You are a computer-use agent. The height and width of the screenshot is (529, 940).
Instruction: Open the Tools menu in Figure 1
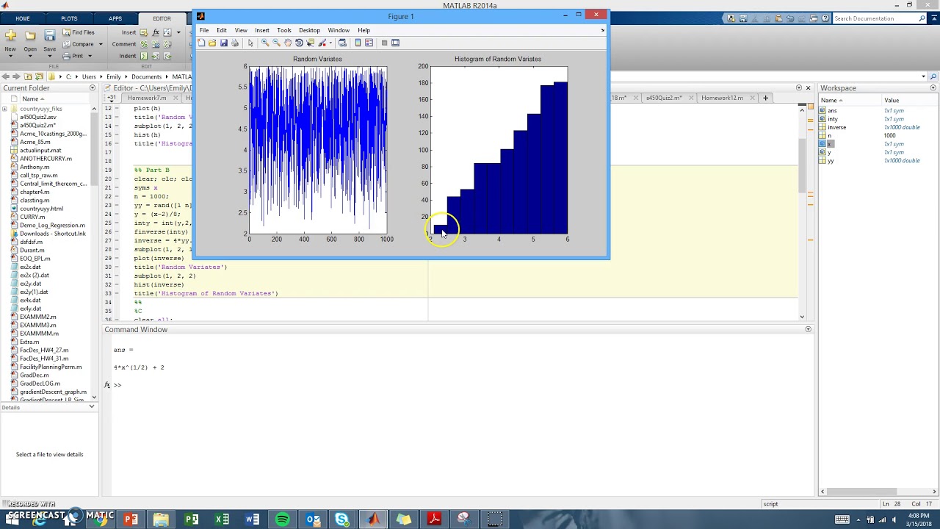283,30
